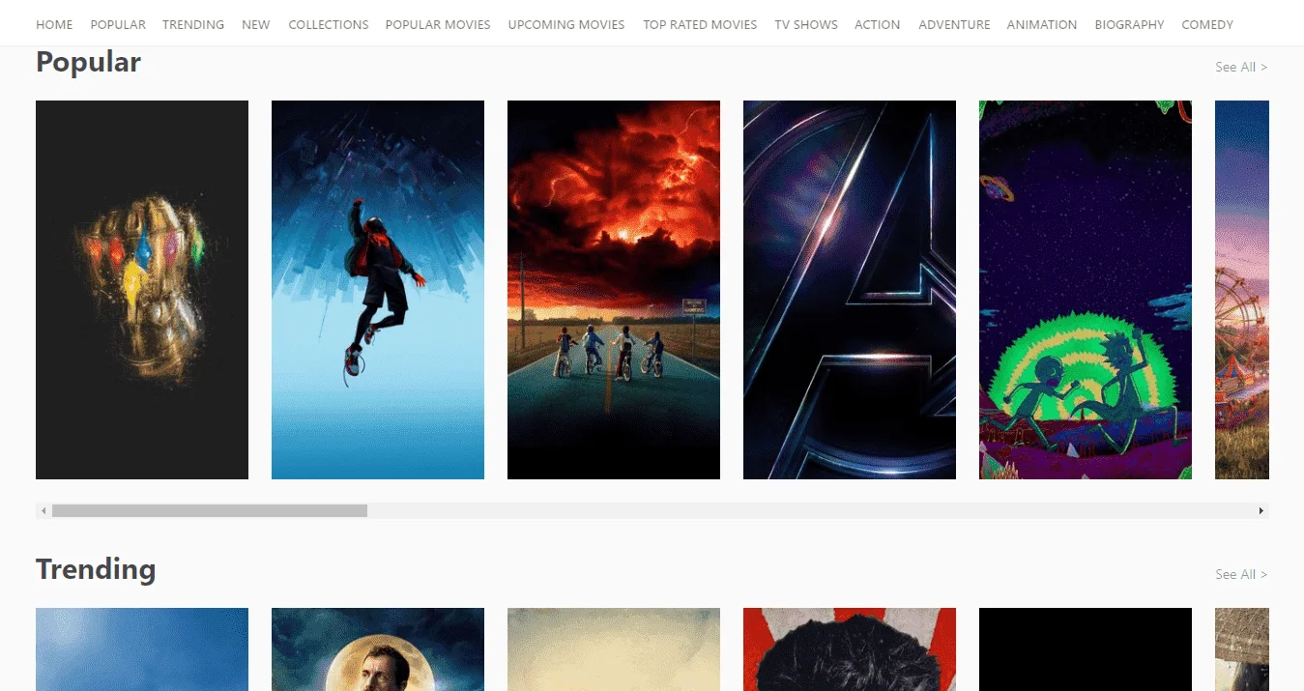Screen dimensions: 1304x691
Task: Select the TRENDING nav item
Action: (193, 24)
